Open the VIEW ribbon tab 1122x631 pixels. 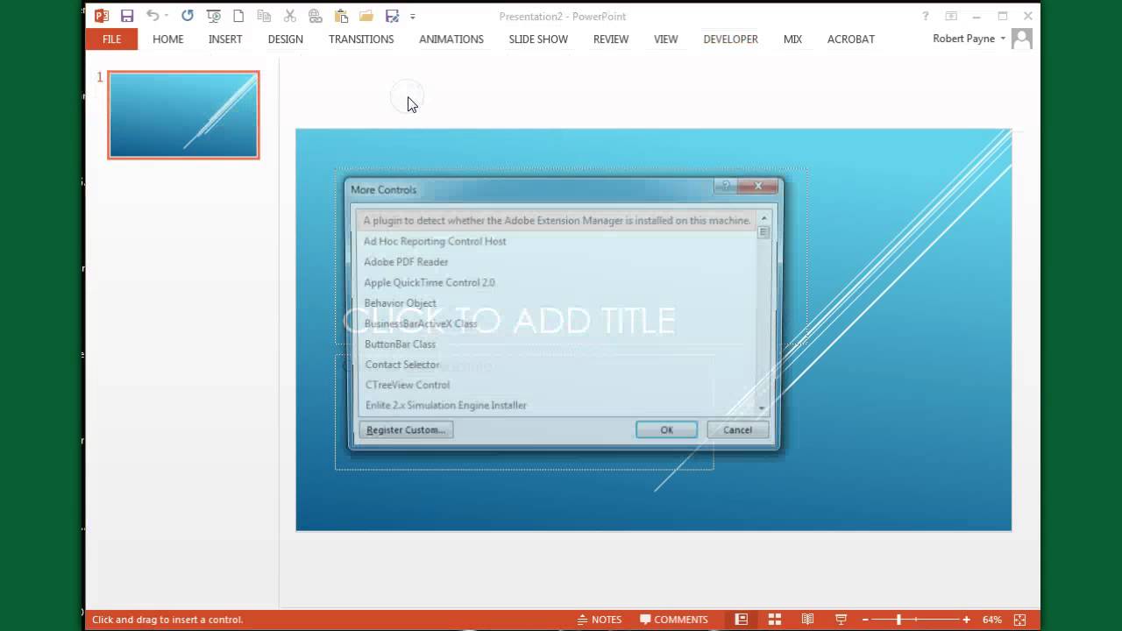coord(665,39)
